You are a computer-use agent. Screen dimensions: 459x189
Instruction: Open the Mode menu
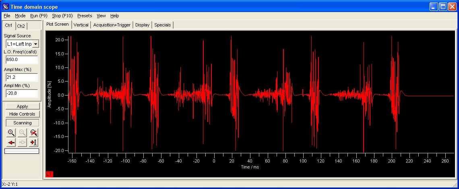click(20, 16)
